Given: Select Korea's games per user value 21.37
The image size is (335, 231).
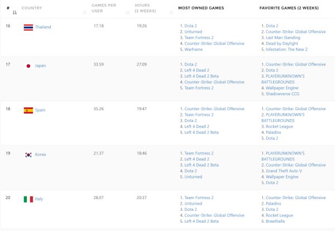Looking at the screenshot, I should [x=98, y=153].
